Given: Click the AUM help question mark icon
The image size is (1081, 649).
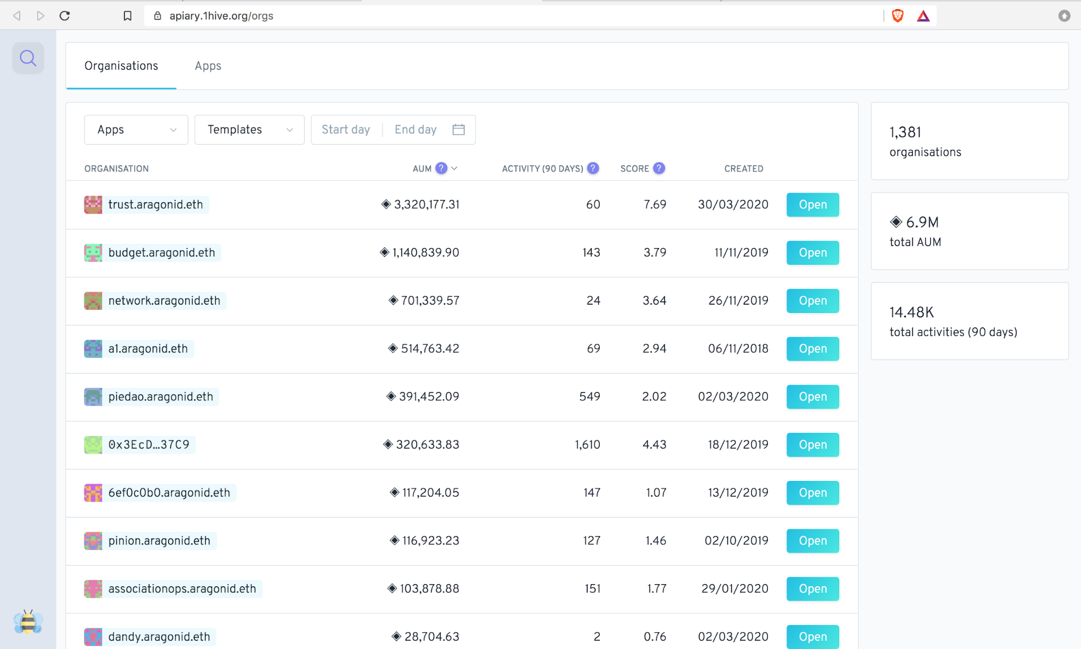Looking at the screenshot, I should pos(441,168).
